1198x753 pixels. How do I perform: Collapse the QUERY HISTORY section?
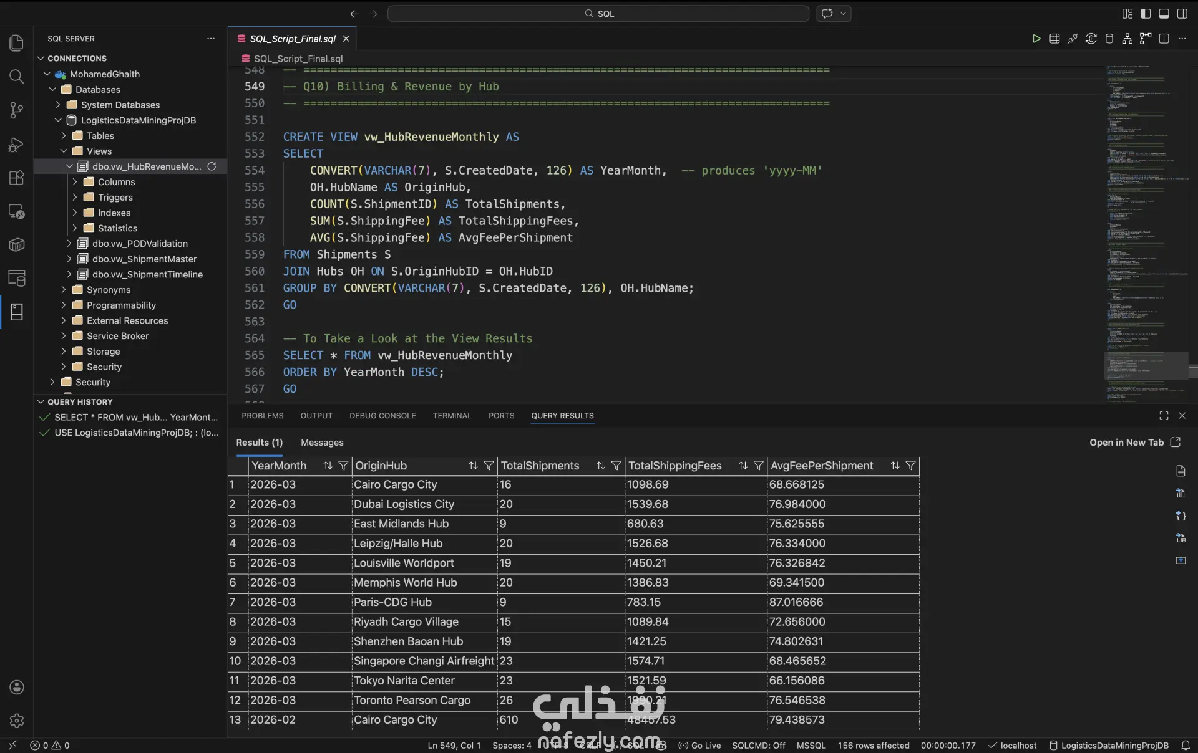point(41,401)
